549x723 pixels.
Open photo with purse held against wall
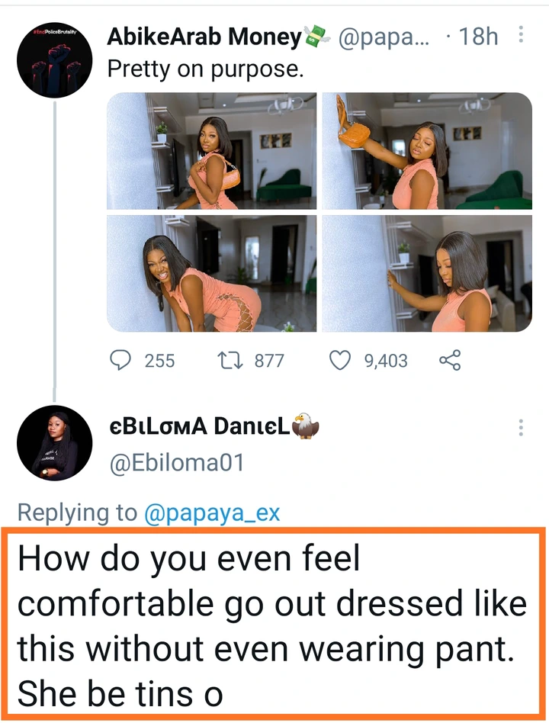click(x=427, y=151)
